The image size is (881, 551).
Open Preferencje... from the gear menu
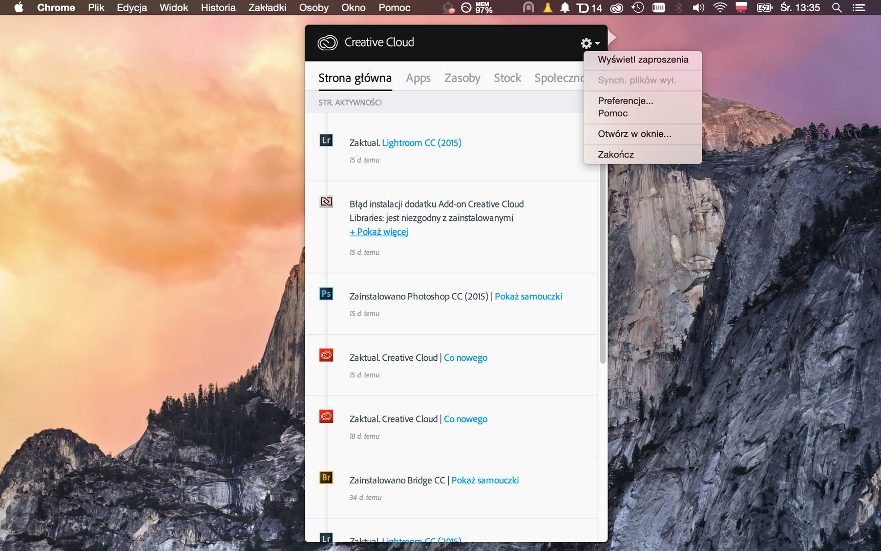[x=643, y=100]
